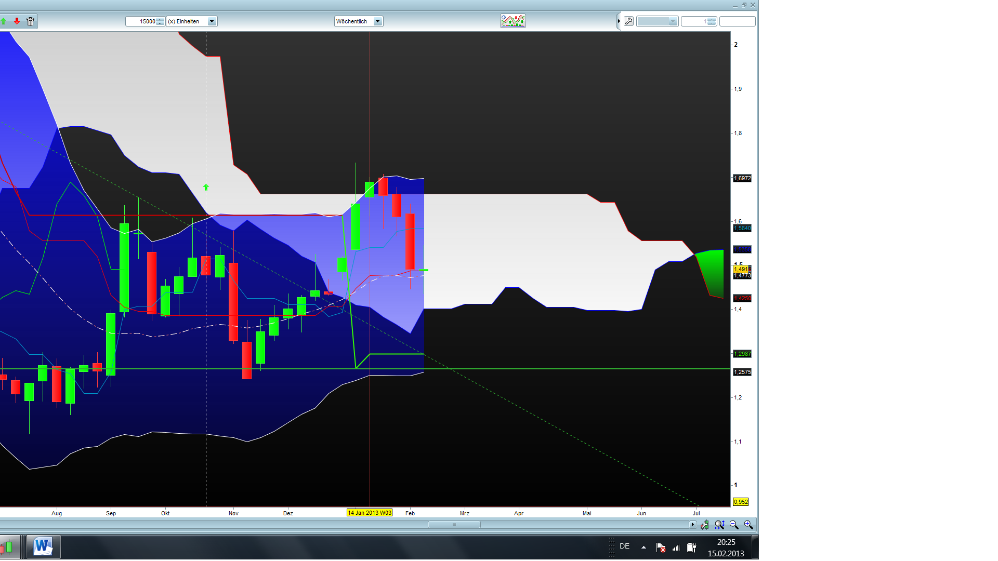Expand the side panel arrow left of wrench

[x=619, y=21]
